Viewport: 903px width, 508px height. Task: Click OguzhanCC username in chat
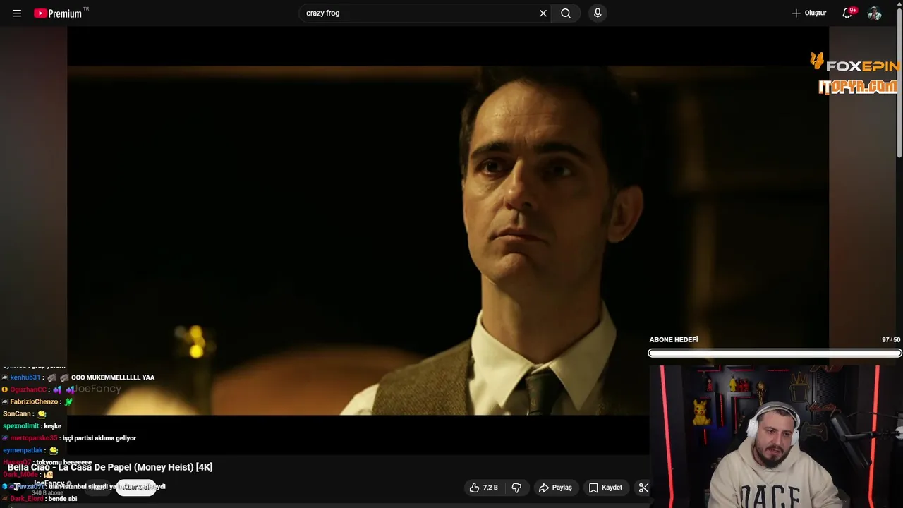(x=28, y=389)
